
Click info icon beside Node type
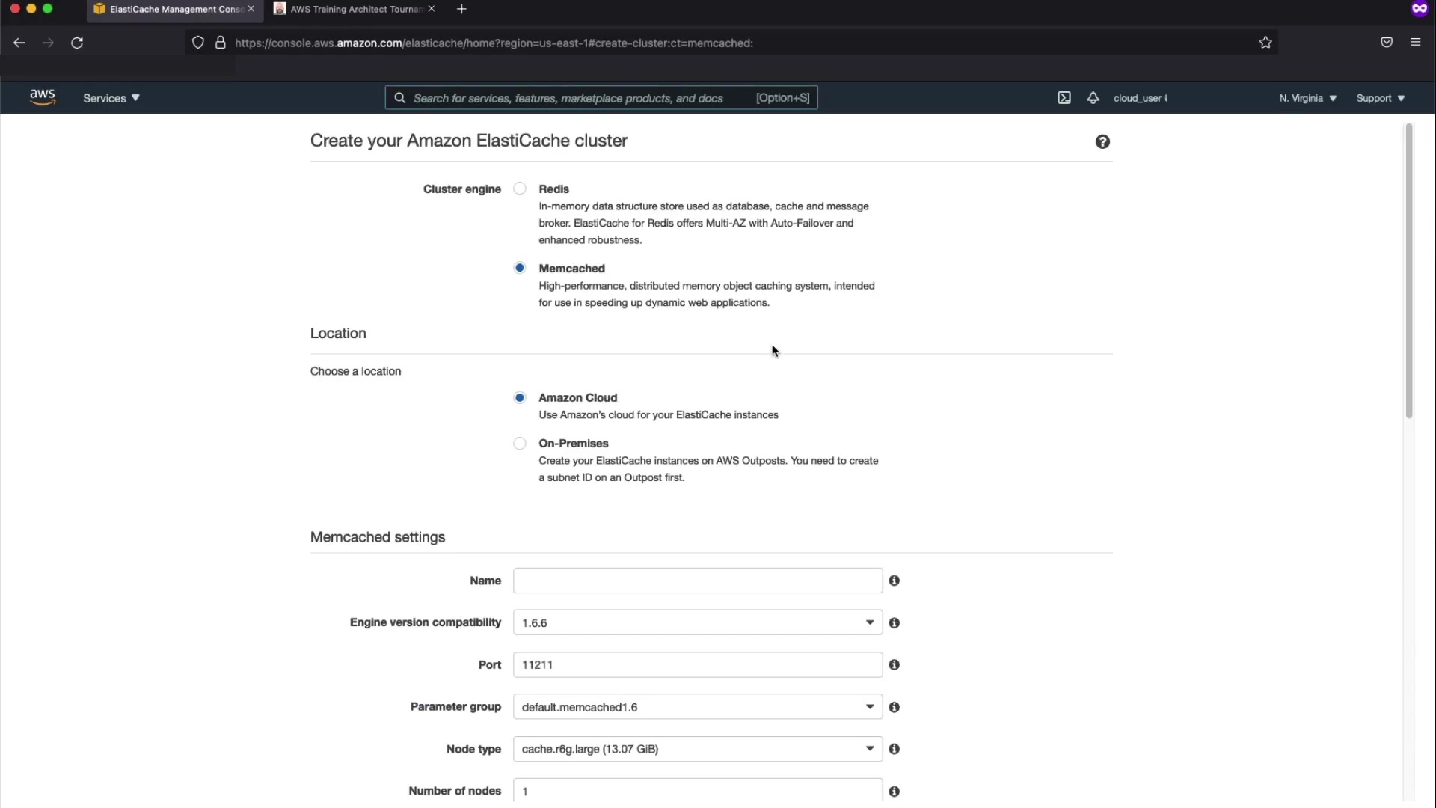894,749
